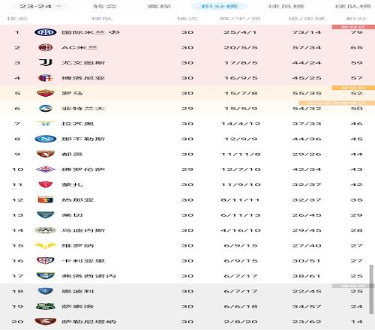The height and width of the screenshot is (330, 375).
Task: Switch to the 转会 tab
Action: click(x=105, y=6)
